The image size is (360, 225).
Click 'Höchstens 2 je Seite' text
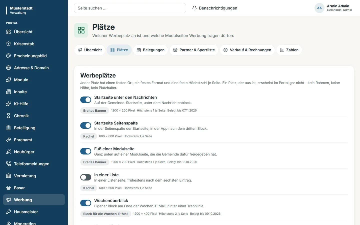tap(173, 214)
